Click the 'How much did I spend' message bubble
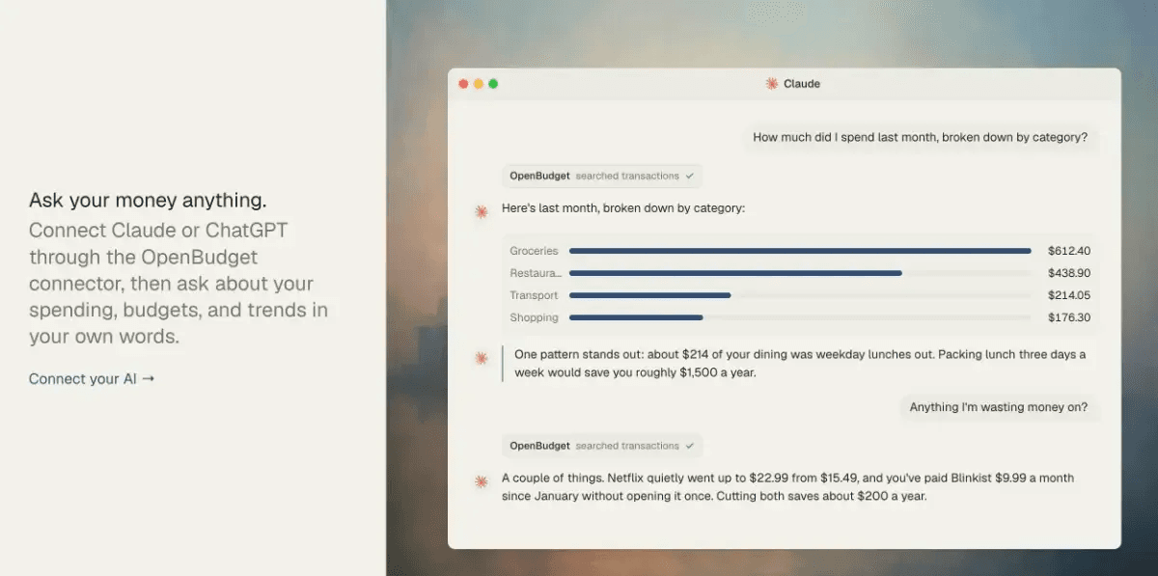 point(921,137)
